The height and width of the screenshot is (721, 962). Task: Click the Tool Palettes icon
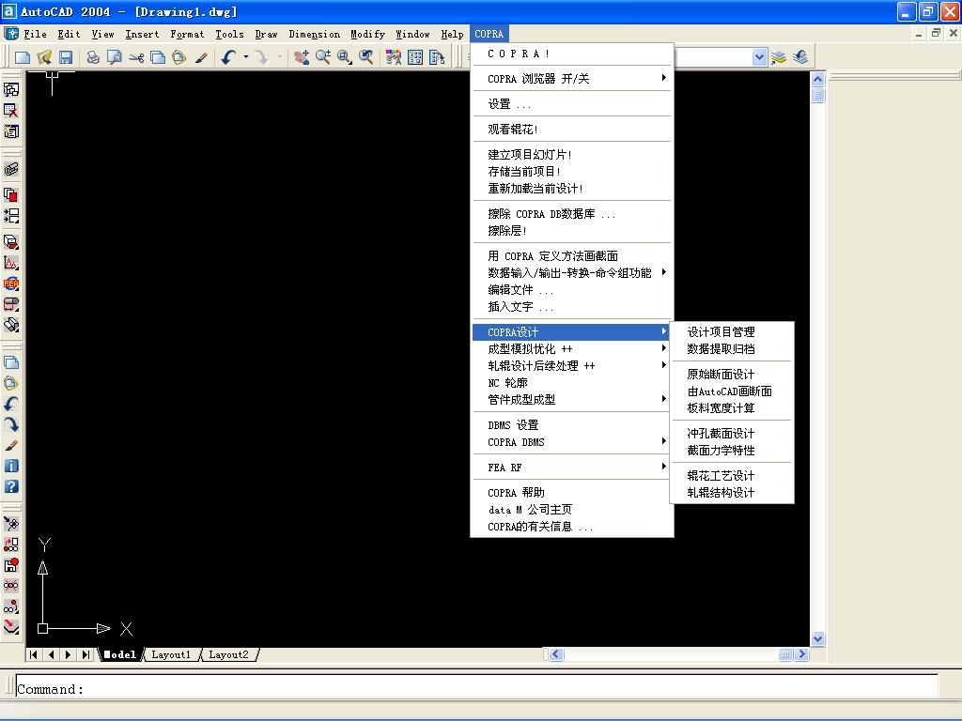437,57
